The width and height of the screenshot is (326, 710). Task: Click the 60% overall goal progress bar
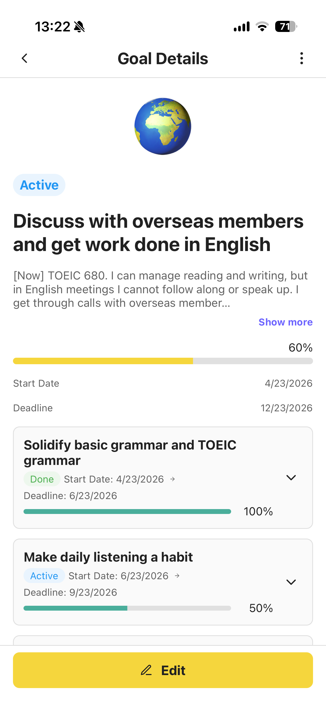point(163,361)
